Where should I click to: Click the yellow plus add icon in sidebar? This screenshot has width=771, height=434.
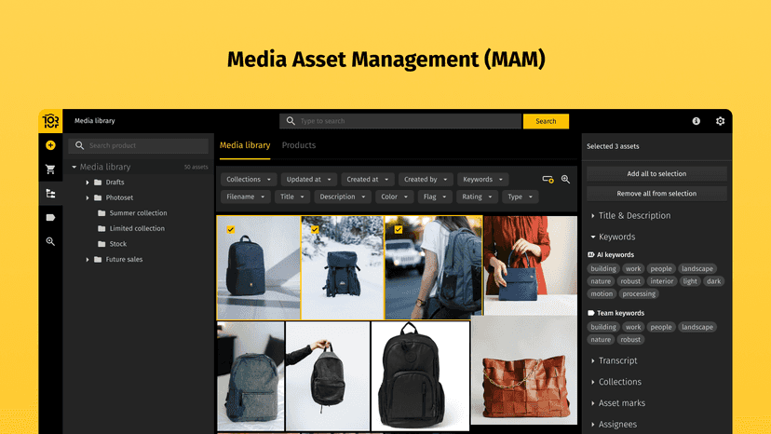point(50,145)
